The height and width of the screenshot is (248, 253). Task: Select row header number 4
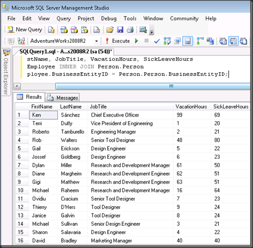pyautogui.click(x=22, y=140)
